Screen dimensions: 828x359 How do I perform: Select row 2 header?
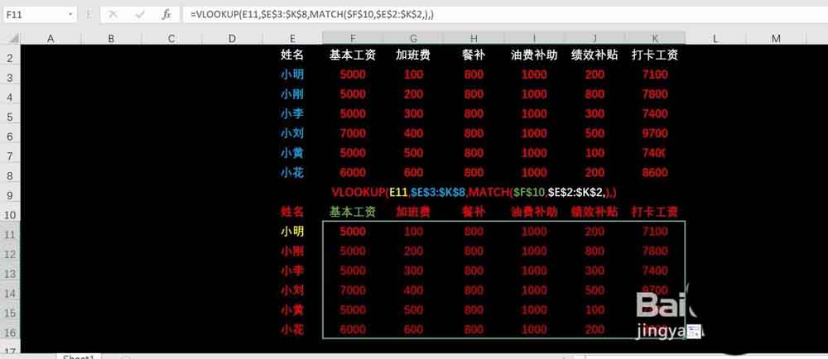tap(10, 58)
